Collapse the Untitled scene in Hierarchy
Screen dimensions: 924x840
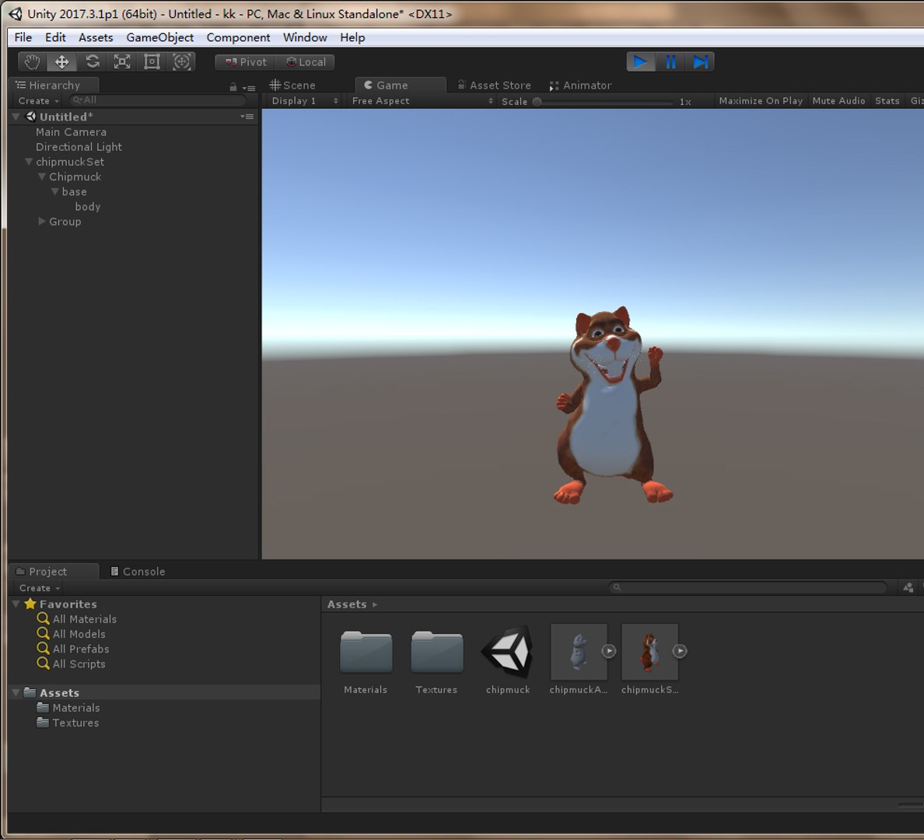click(16, 117)
